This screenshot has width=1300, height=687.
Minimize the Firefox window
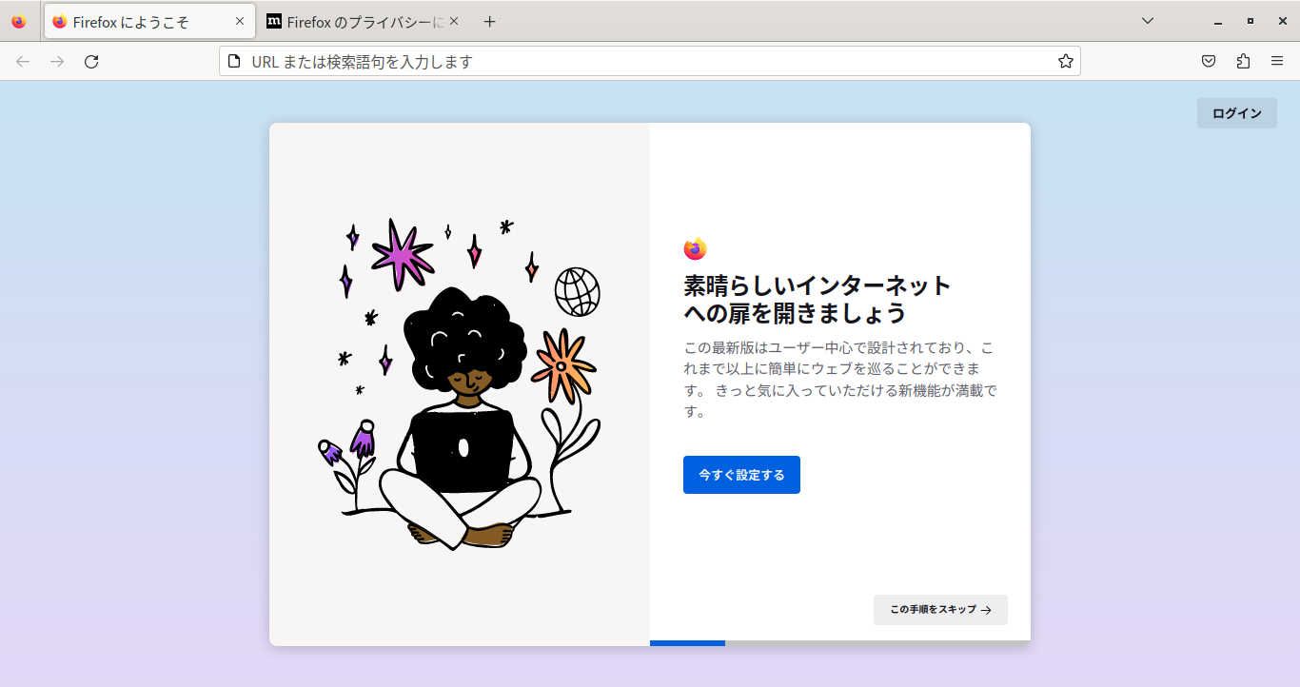1217,21
